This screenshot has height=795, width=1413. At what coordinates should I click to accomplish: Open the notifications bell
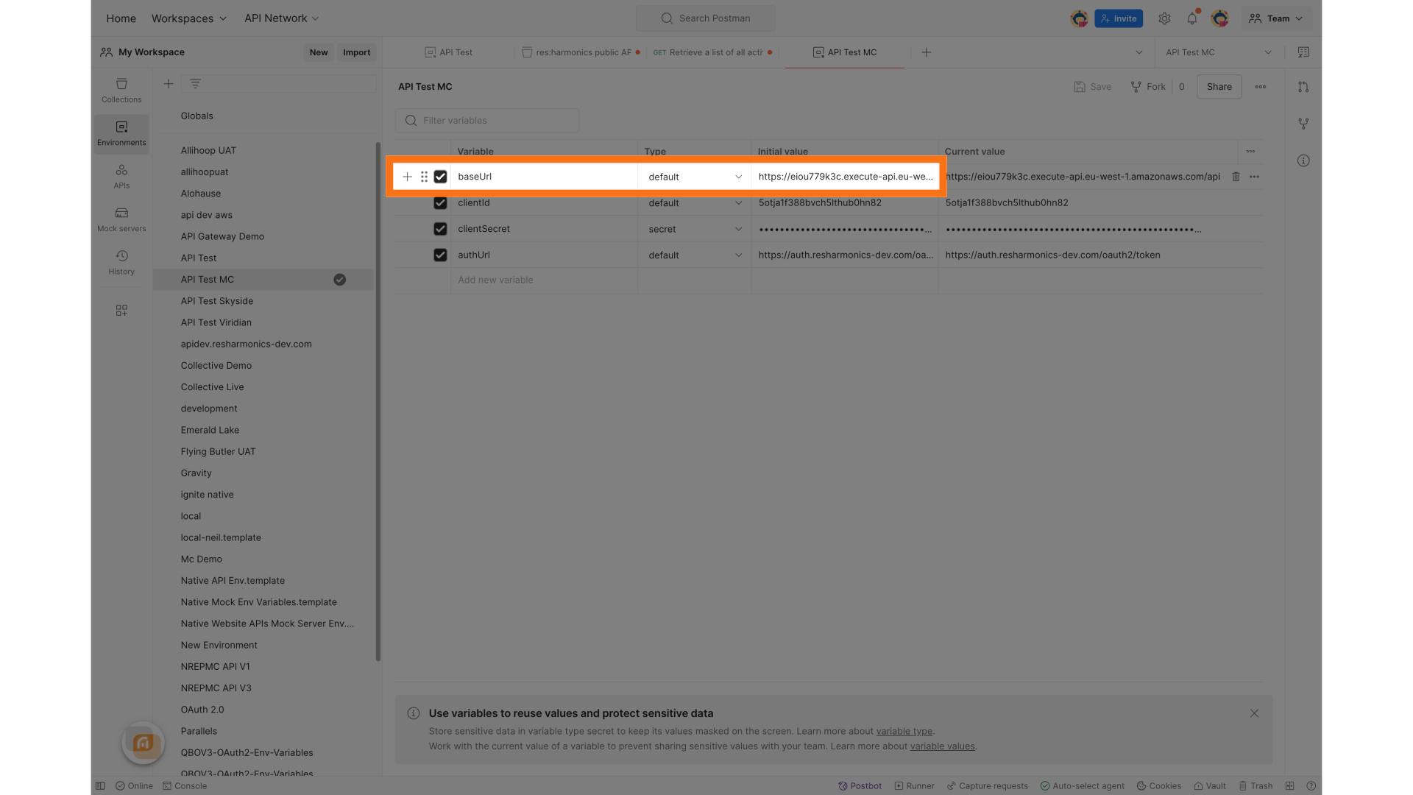click(x=1192, y=18)
